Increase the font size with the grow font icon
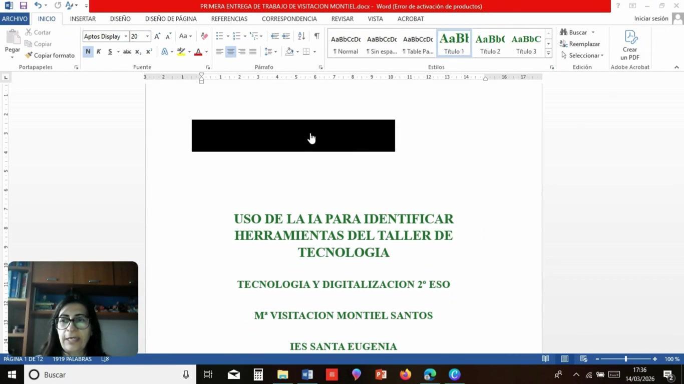This screenshot has width=684, height=384. [157, 36]
